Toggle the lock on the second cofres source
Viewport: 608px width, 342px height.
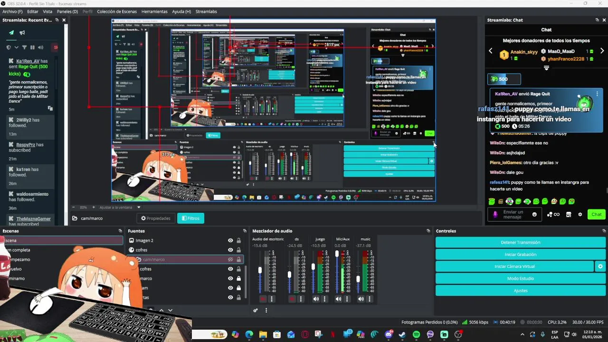click(x=238, y=269)
